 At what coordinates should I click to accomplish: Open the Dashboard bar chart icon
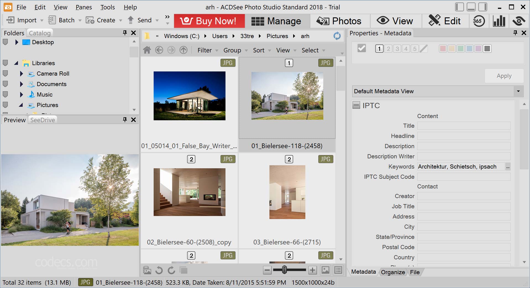point(499,21)
